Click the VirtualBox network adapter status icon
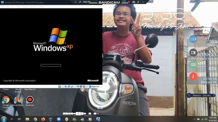This screenshot has width=218, height=122. [x=69, y=86]
